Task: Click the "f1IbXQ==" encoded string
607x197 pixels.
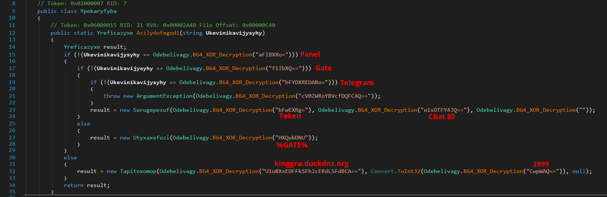Action: 284,68
